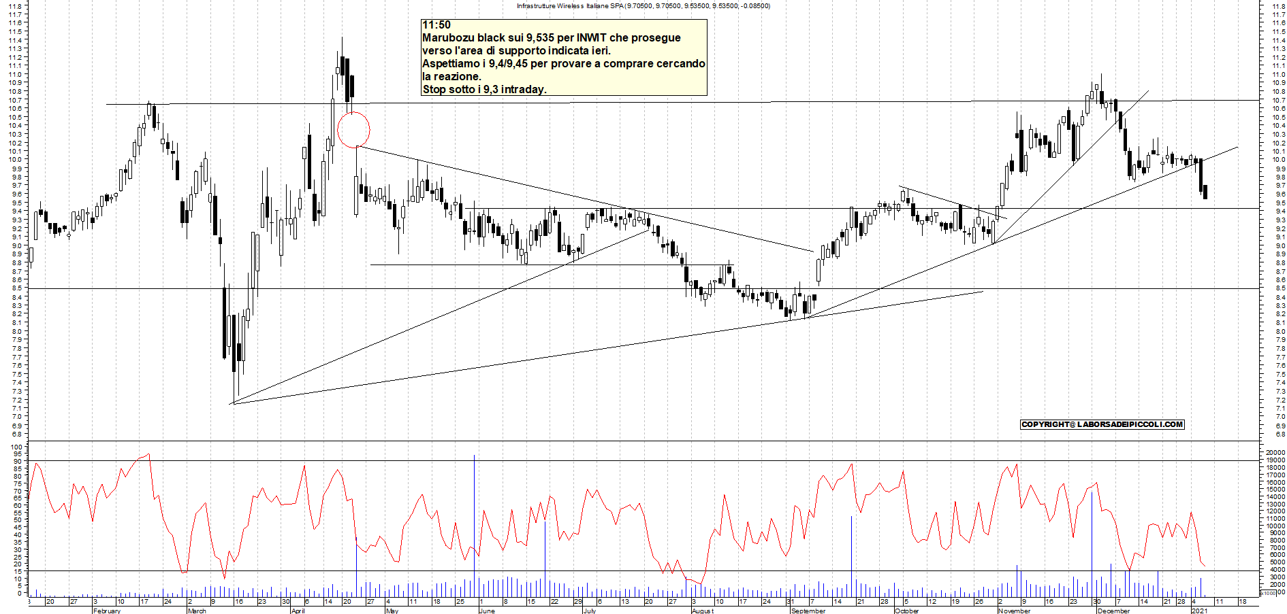Select the 'Stop sotto i 9,3 intraday.' line
1287x614 pixels.
tap(484, 90)
